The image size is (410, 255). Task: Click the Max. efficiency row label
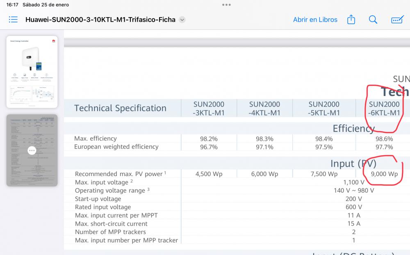96,139
